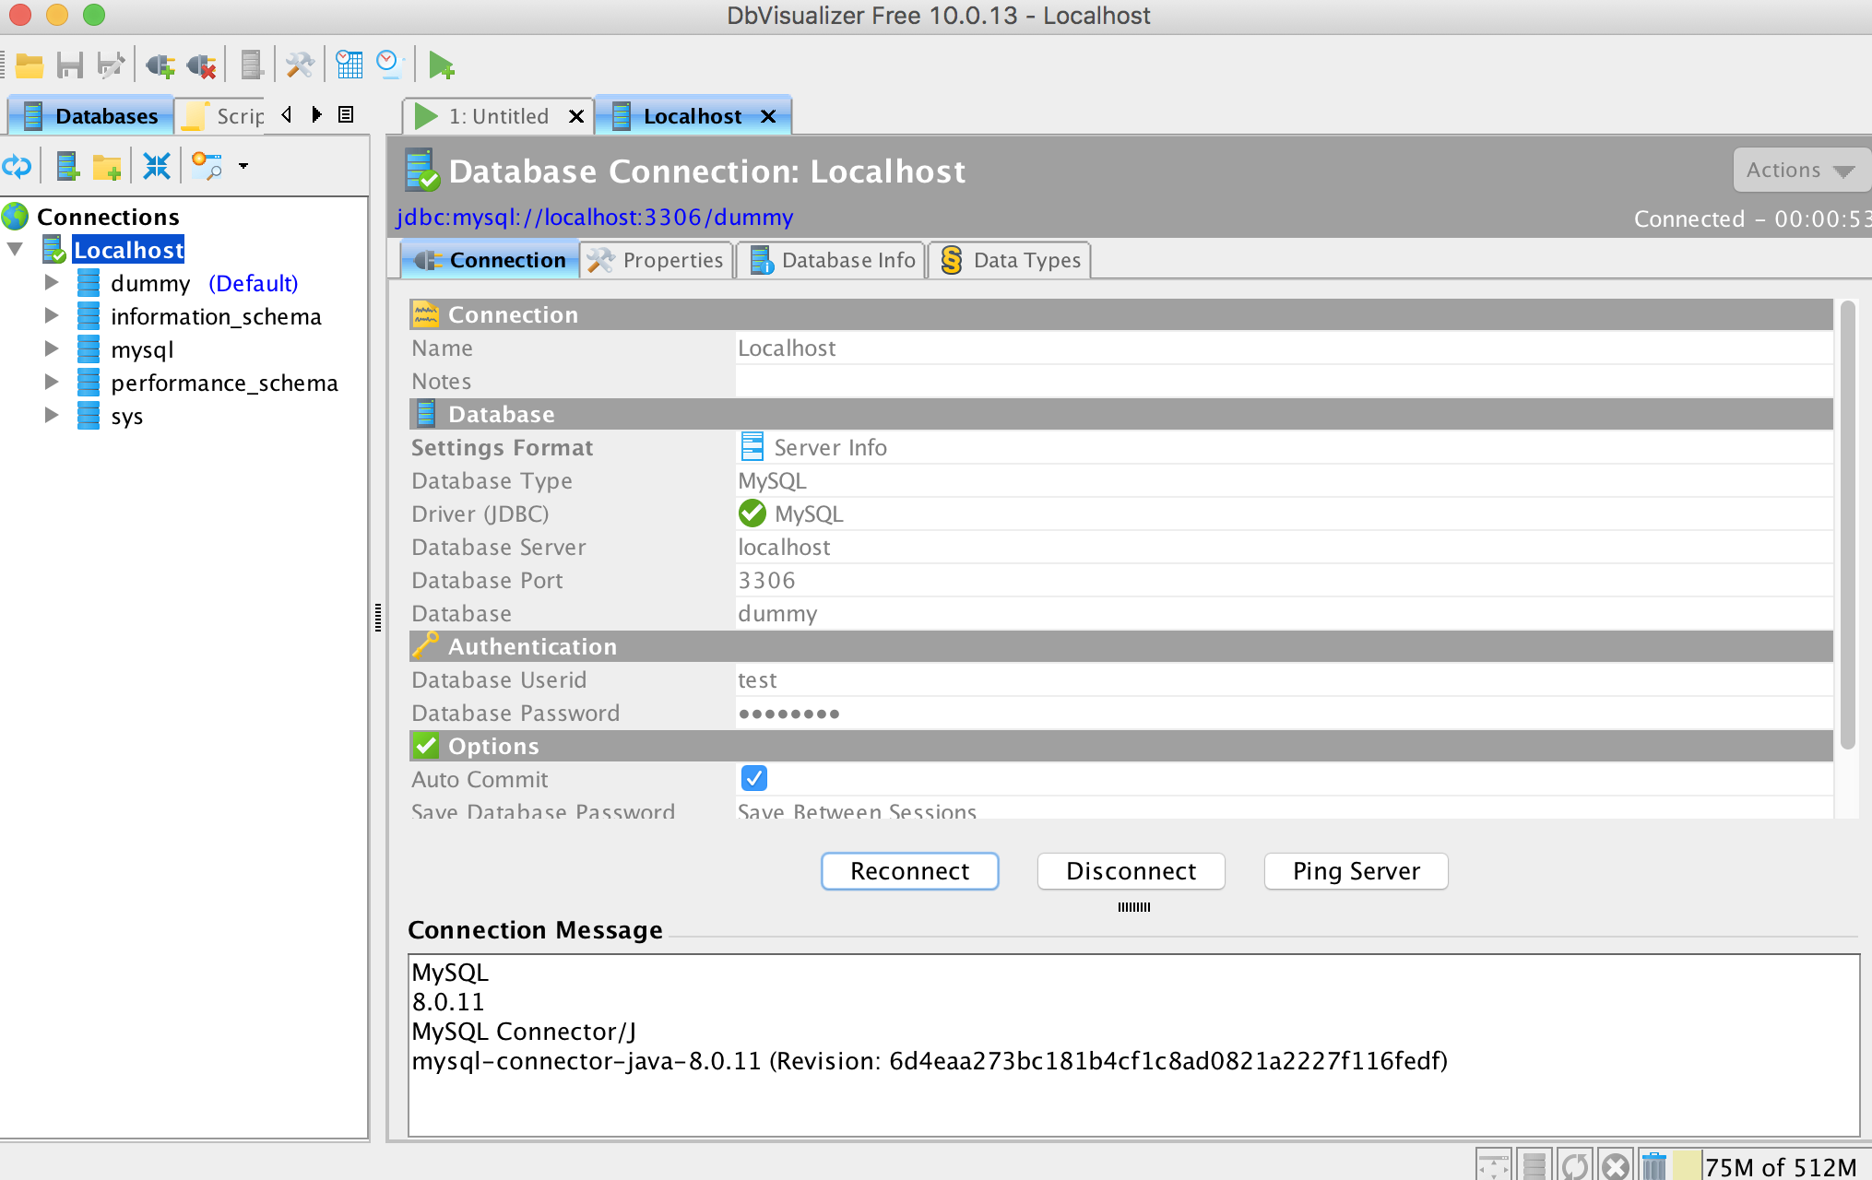Click the Database Type MySQL value
1872x1180 pixels.
[x=1284, y=481]
